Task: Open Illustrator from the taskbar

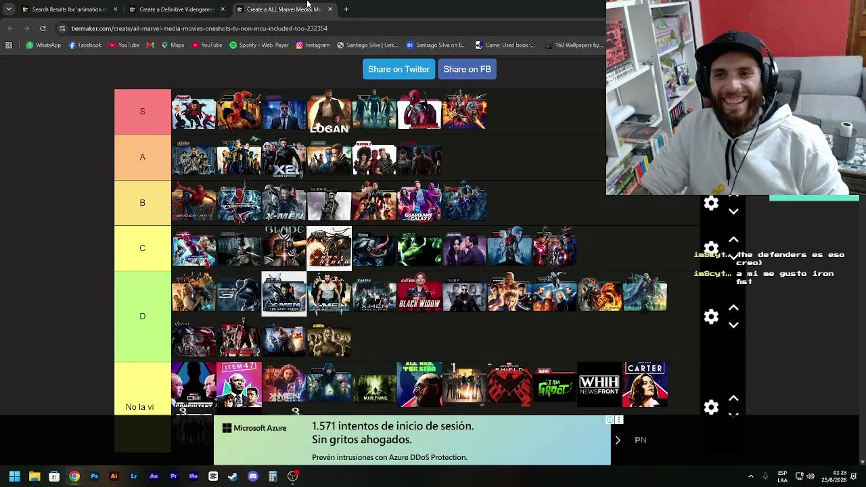Action: coord(114,476)
